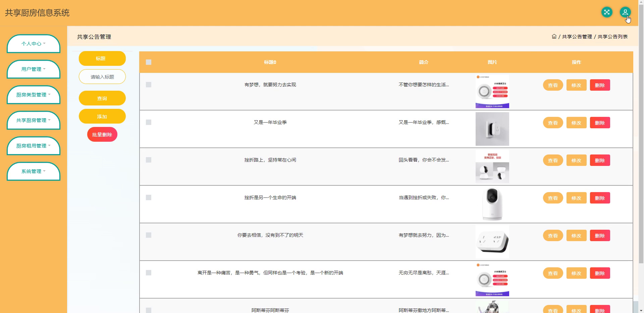Click the 标题 filter label button

(x=102, y=58)
